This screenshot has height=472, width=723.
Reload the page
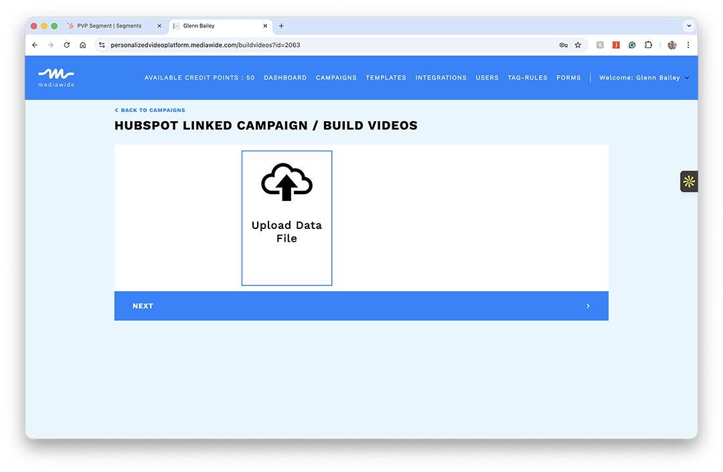[x=67, y=45]
